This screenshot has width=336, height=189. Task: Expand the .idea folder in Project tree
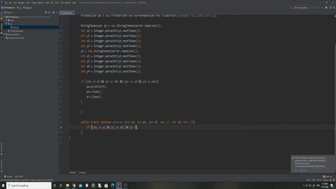click(x=6, y=20)
